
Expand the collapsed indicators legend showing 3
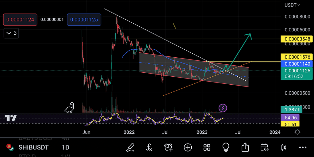11,33
